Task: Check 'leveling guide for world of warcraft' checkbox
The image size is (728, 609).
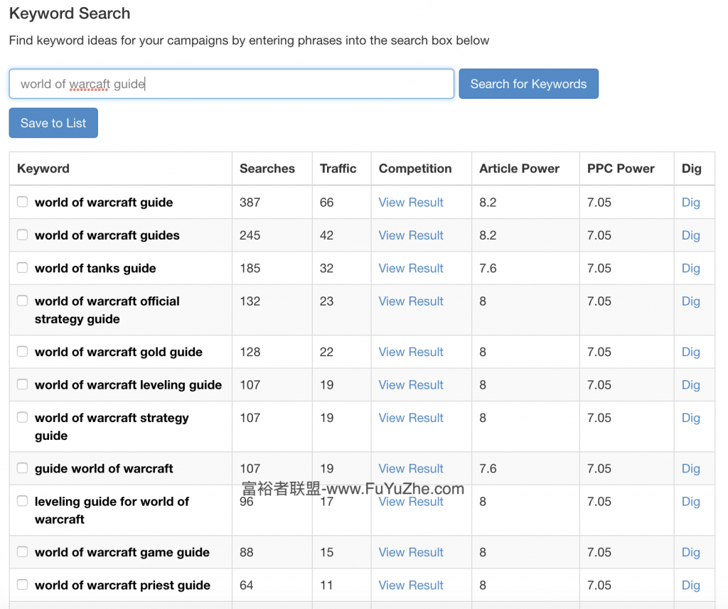Action: pos(22,501)
